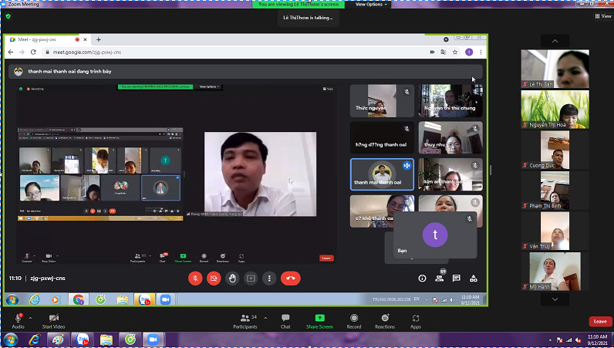Open the Zoom Participants panel
Screen dimensions: 614x348
[x=245, y=319]
